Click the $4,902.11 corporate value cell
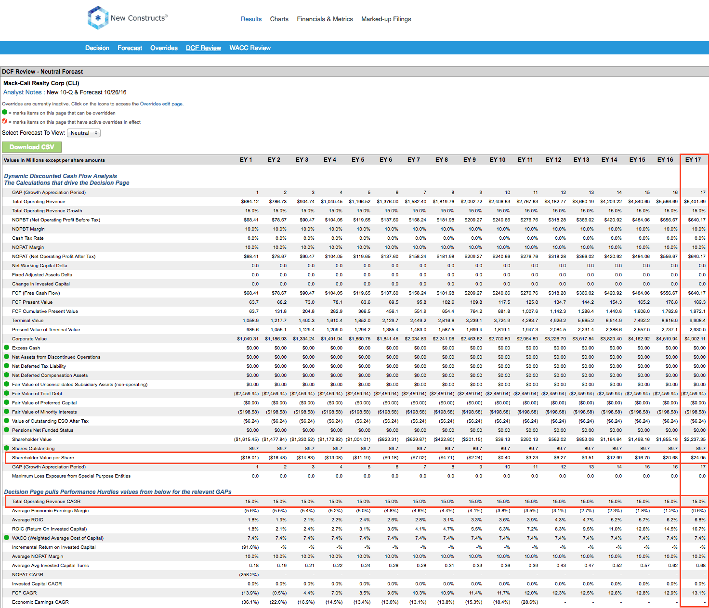This screenshot has height=608, width=709. (695, 339)
